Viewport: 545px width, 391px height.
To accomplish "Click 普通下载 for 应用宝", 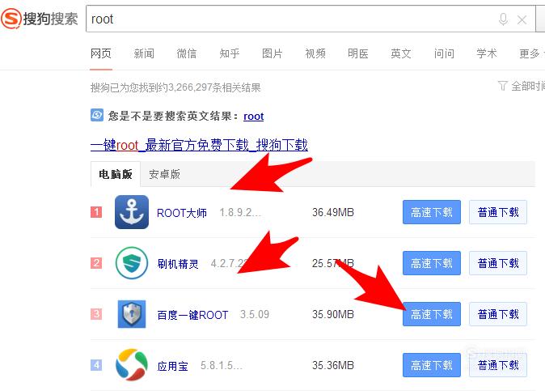I will point(498,365).
